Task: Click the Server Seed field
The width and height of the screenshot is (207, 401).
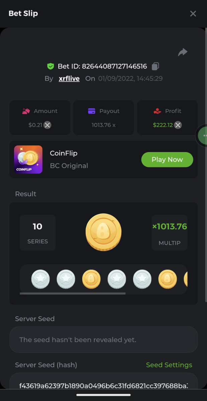Action: [103, 340]
